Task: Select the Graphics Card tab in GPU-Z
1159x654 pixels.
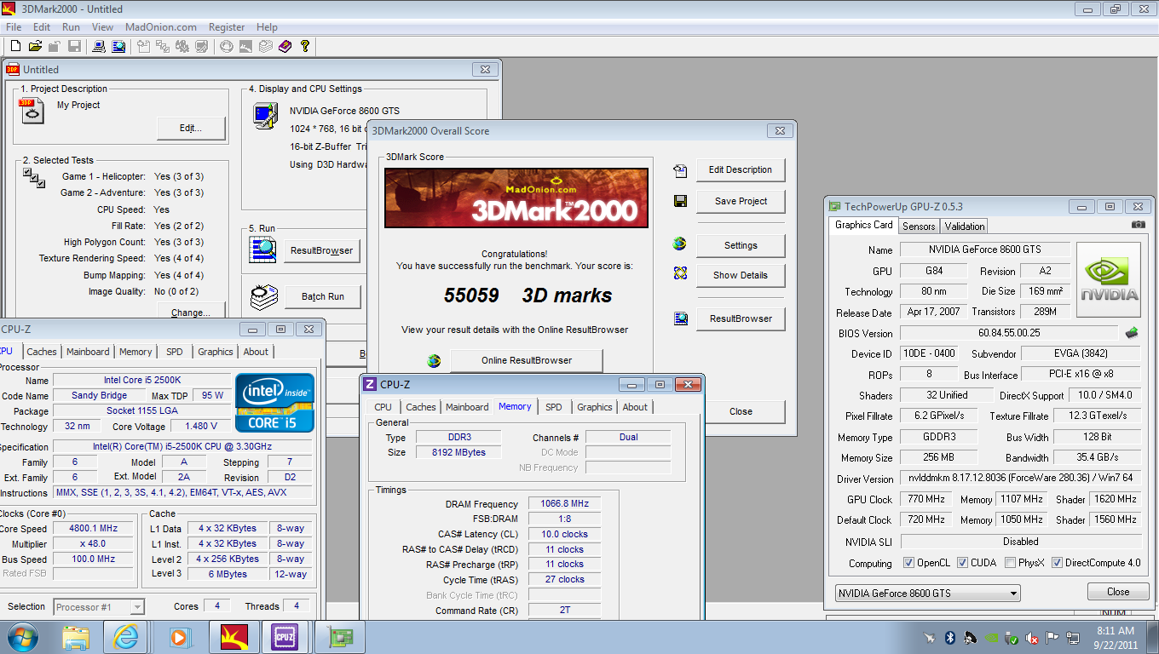Action: click(863, 225)
